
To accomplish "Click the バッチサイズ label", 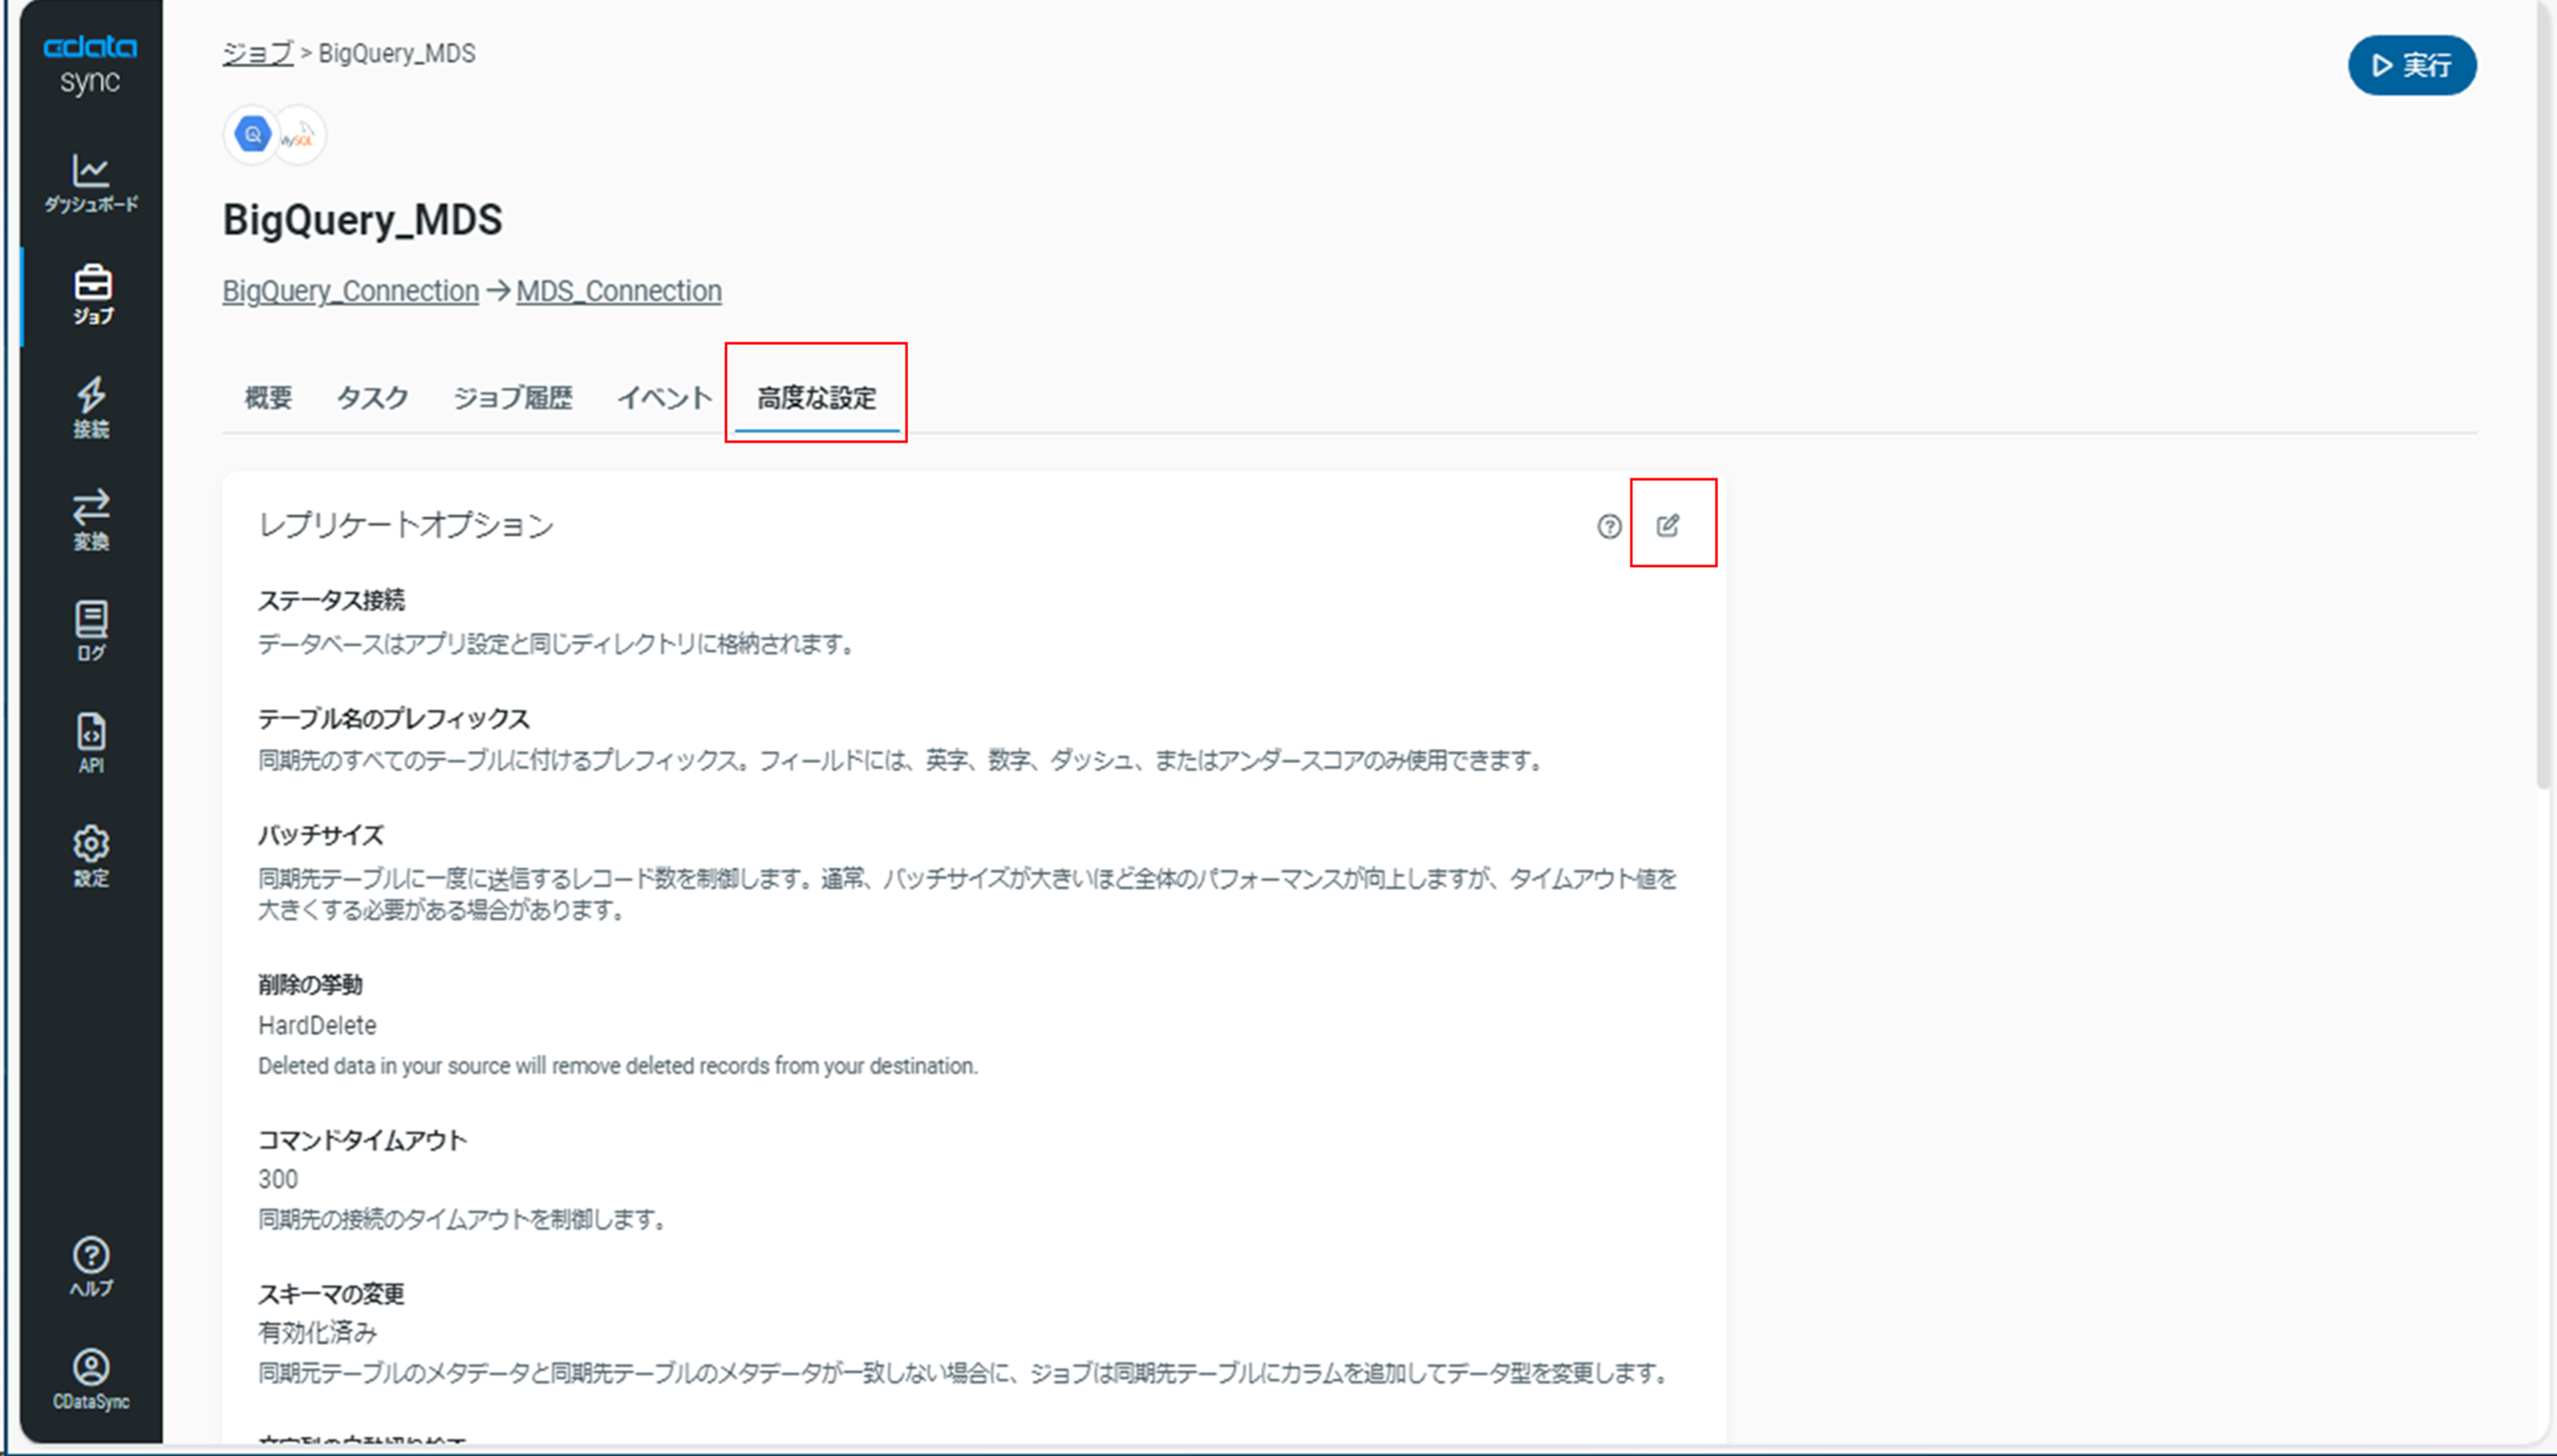I will click(x=321, y=835).
